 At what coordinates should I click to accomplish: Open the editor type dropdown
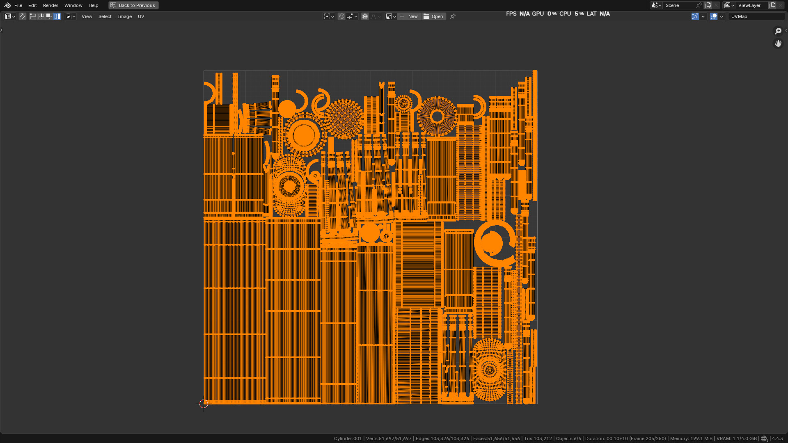(10, 16)
